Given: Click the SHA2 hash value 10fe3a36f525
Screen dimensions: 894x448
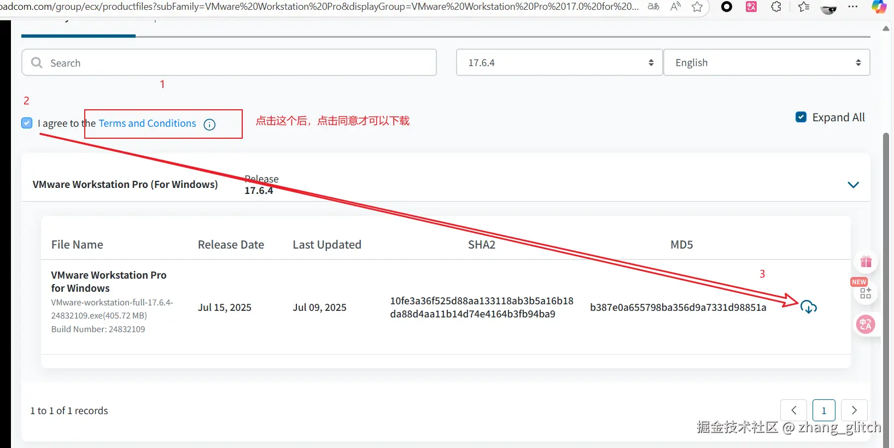Looking at the screenshot, I should [482, 308].
